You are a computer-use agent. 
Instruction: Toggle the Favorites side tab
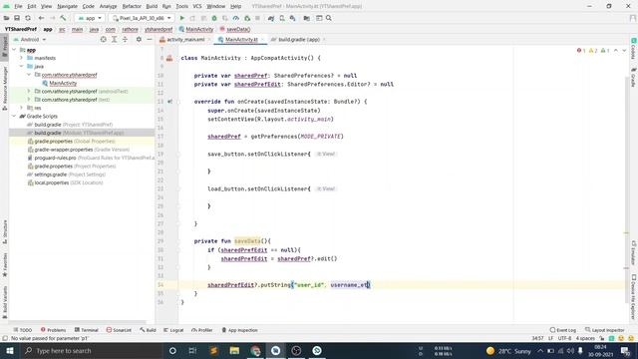tap(4, 264)
